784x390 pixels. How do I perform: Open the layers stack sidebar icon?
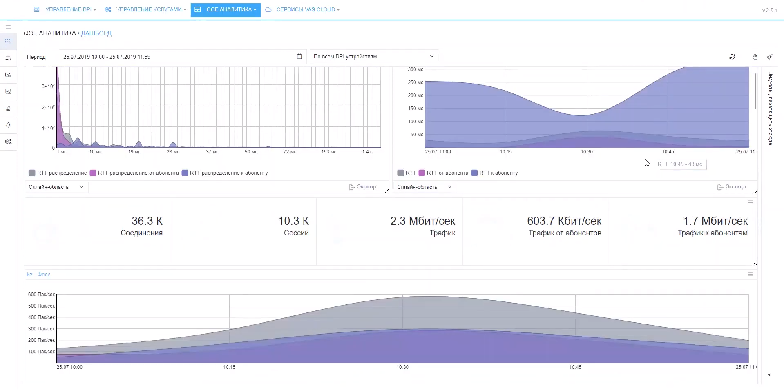click(x=8, y=108)
